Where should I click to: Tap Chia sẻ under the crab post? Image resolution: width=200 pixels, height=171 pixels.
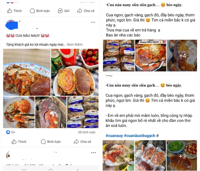82,142
